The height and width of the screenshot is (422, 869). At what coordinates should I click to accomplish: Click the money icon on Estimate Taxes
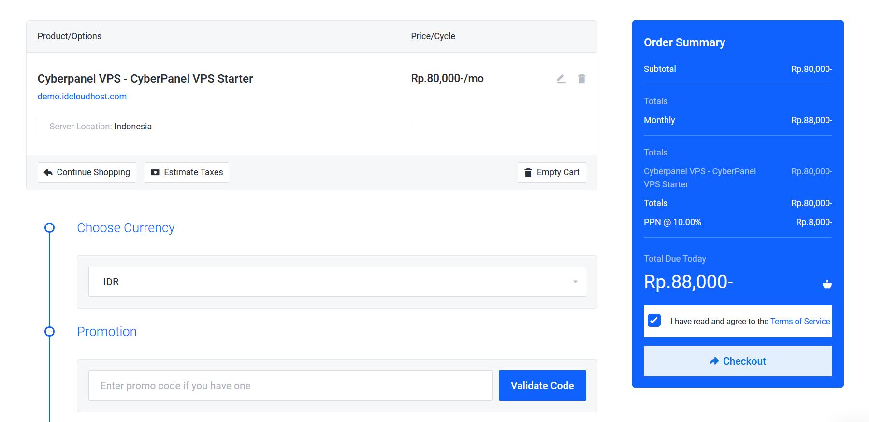155,172
